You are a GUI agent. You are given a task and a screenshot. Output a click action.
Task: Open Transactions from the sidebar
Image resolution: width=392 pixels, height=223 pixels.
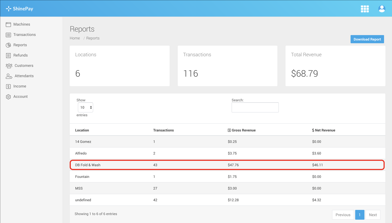(x=24, y=34)
